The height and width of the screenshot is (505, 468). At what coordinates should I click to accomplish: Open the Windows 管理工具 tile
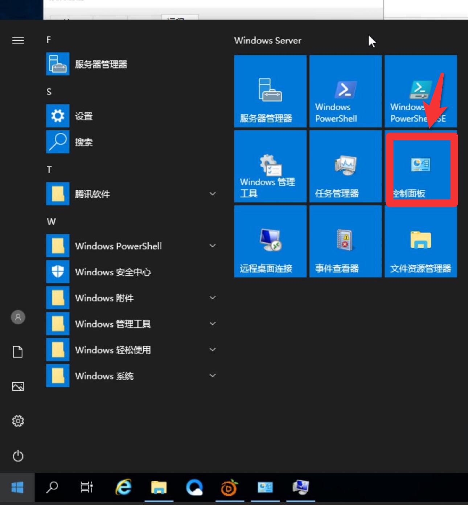270,167
